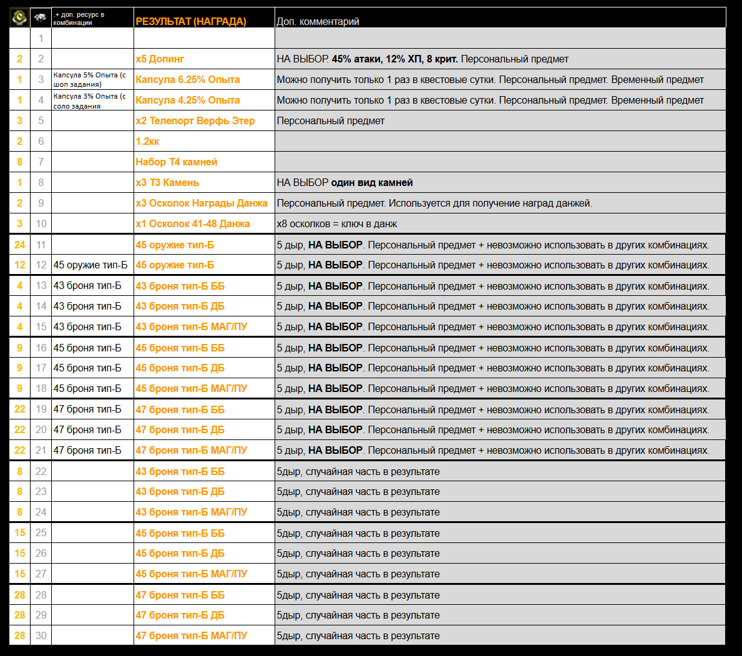Click the white crystal icon in header
This screenshot has height=656, width=742.
pos(41,18)
